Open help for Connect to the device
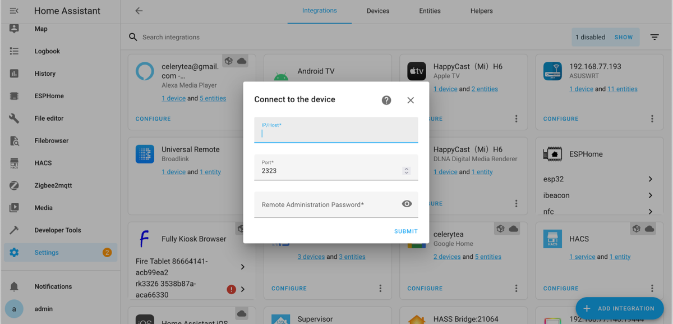Screen dimensions: 673x324 [x=386, y=100]
